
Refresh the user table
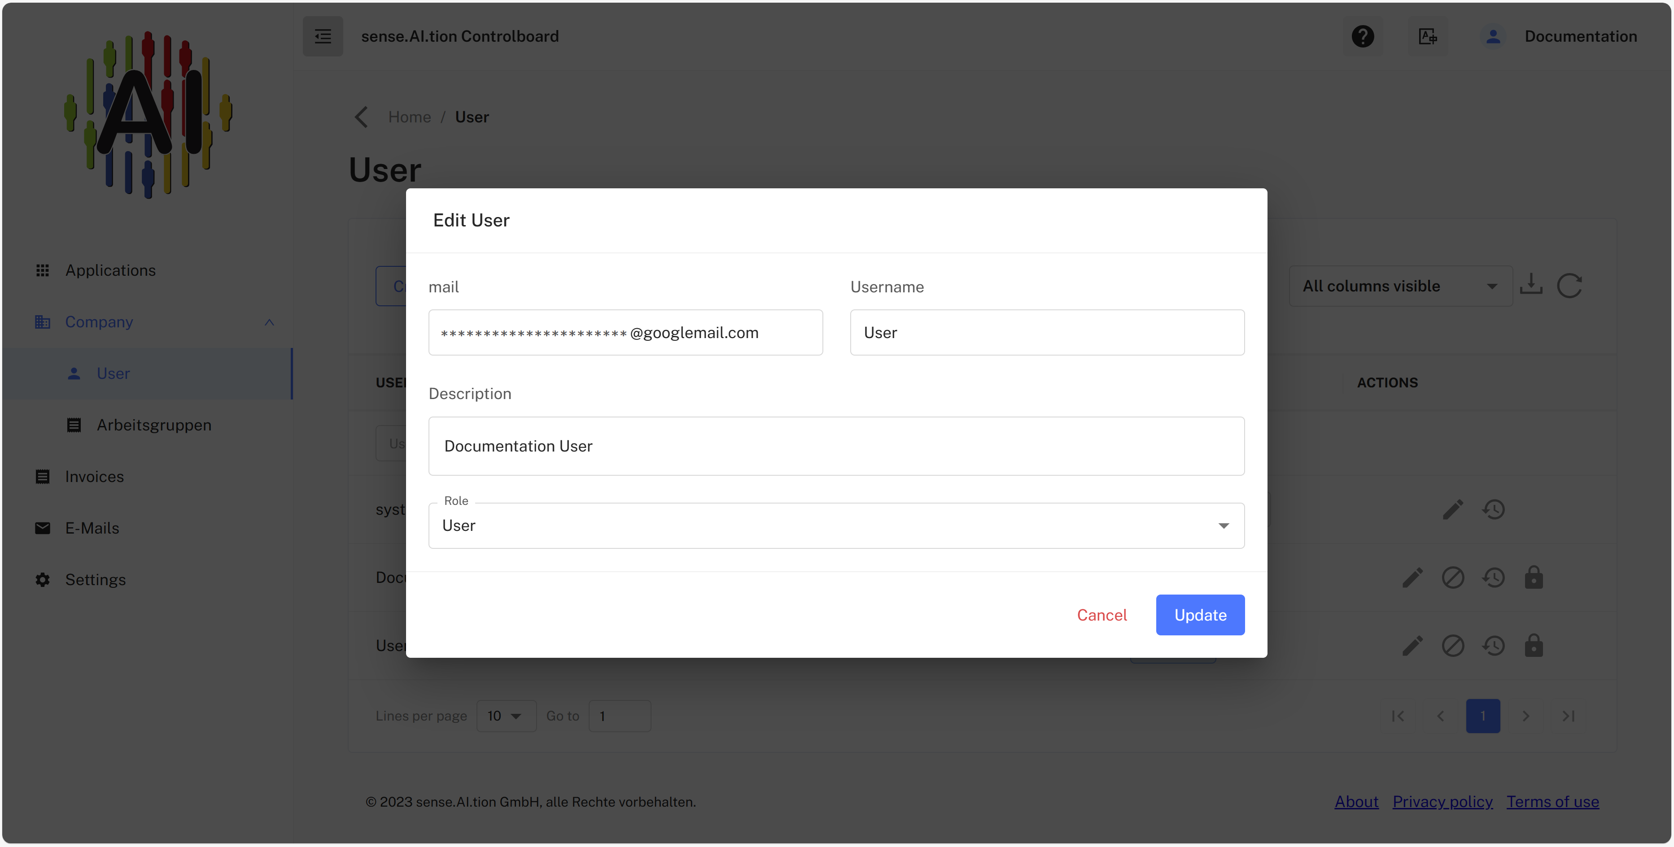[x=1569, y=285]
